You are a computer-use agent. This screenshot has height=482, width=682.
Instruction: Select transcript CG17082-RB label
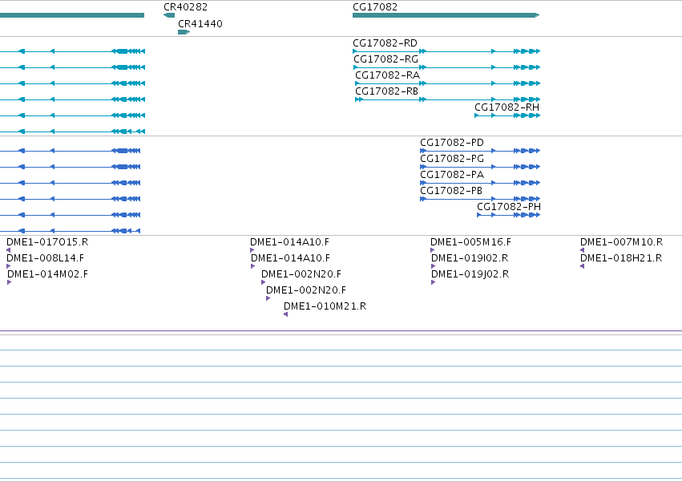tap(386, 91)
